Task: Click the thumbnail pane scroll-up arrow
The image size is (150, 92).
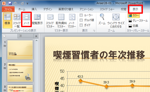Action: 36,40
